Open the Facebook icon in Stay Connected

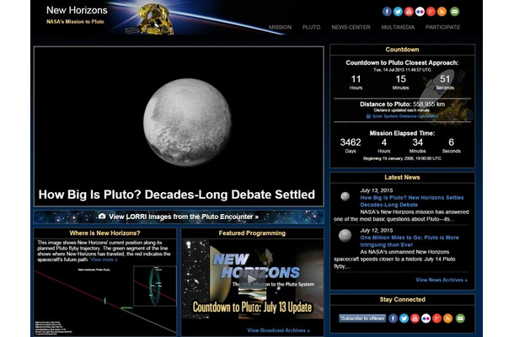pos(393,318)
